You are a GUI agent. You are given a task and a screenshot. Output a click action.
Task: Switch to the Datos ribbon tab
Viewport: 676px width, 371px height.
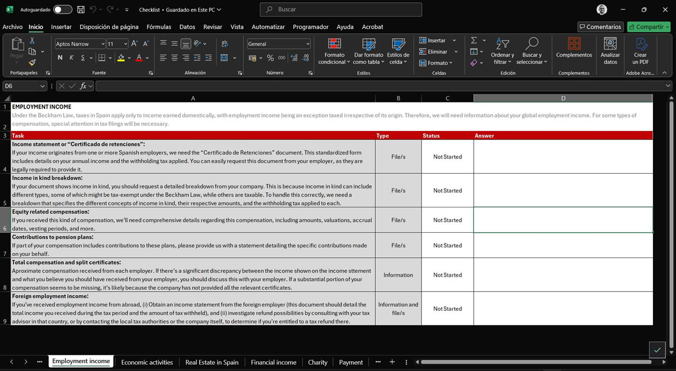pos(187,26)
